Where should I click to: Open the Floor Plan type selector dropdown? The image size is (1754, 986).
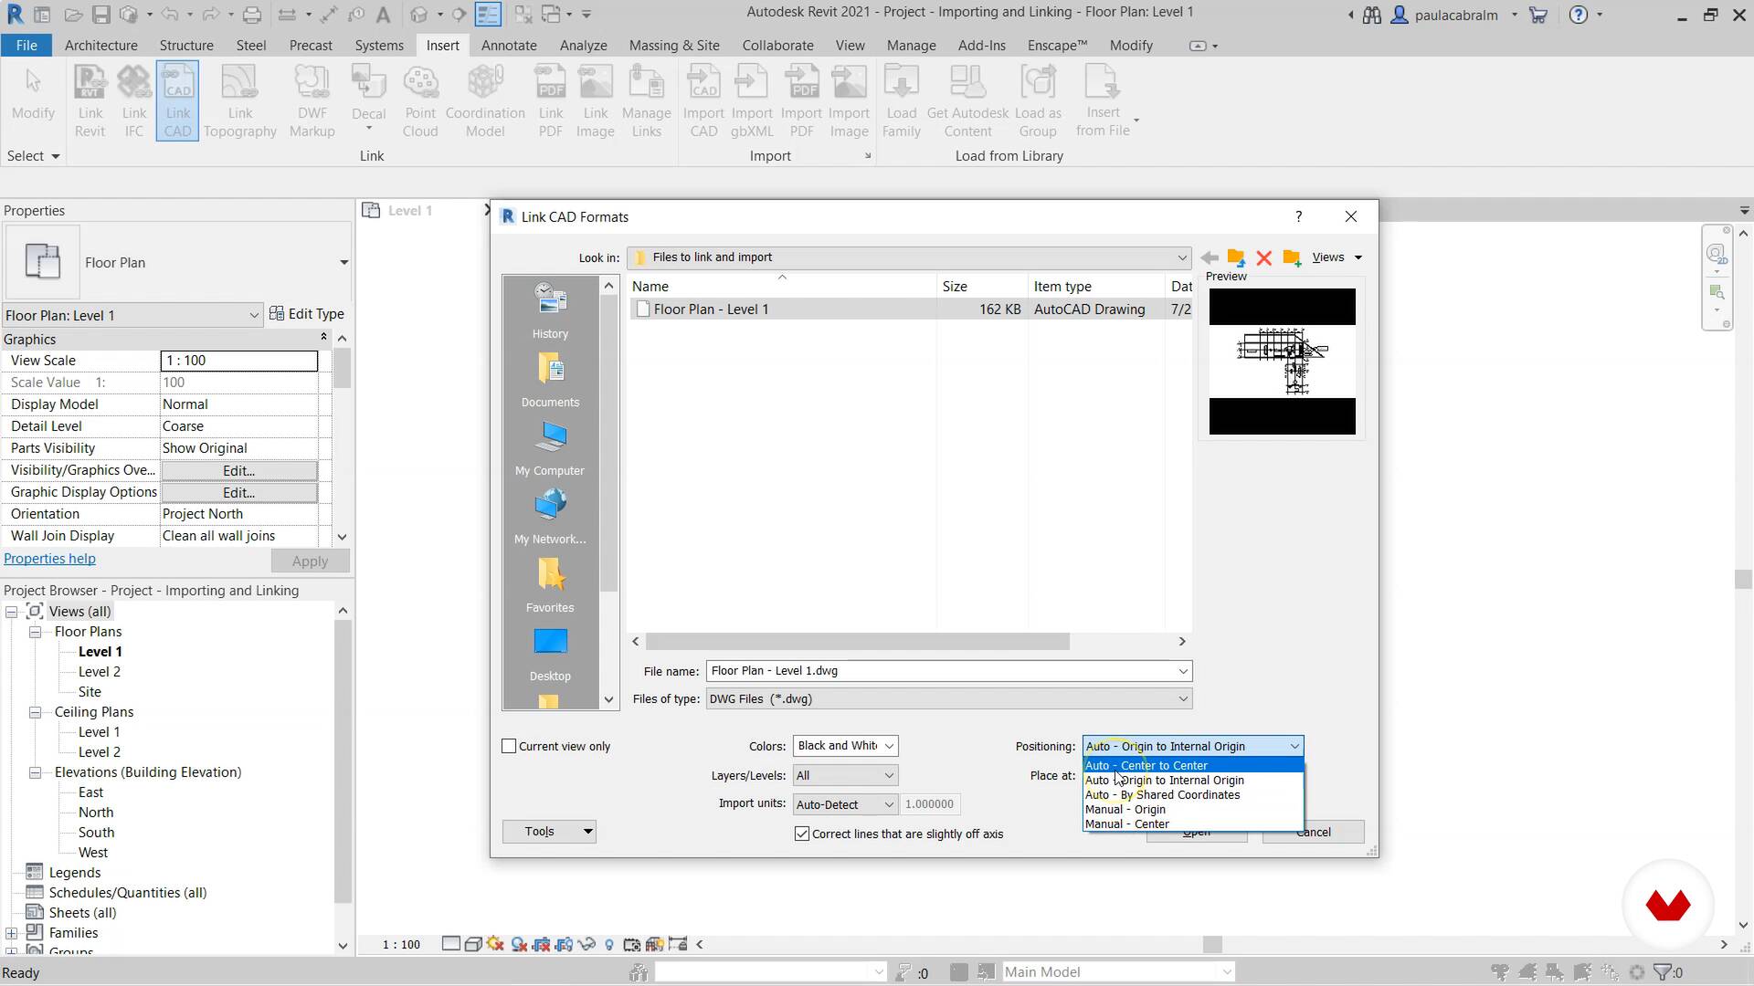click(343, 263)
